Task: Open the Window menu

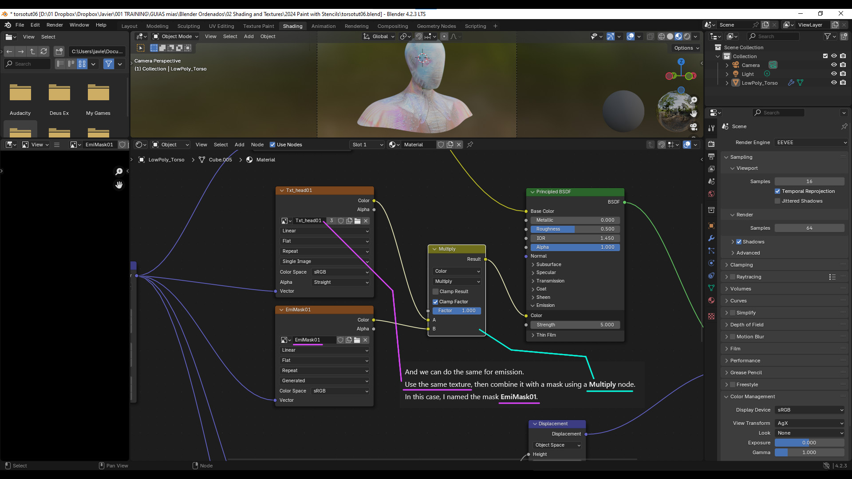Action: (79, 25)
